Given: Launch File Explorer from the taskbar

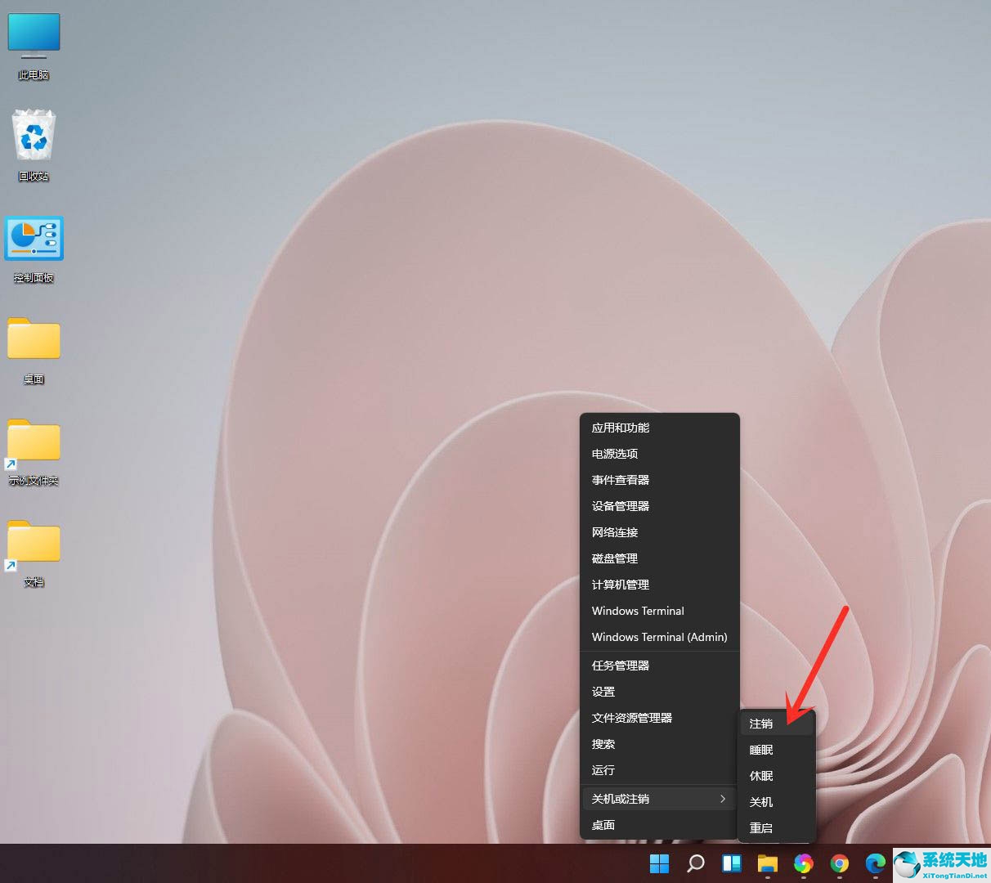Looking at the screenshot, I should pyautogui.click(x=767, y=863).
